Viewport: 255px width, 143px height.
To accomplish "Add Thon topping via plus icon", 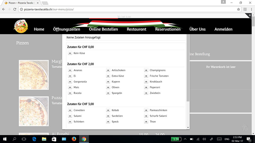I will pos(146,122).
